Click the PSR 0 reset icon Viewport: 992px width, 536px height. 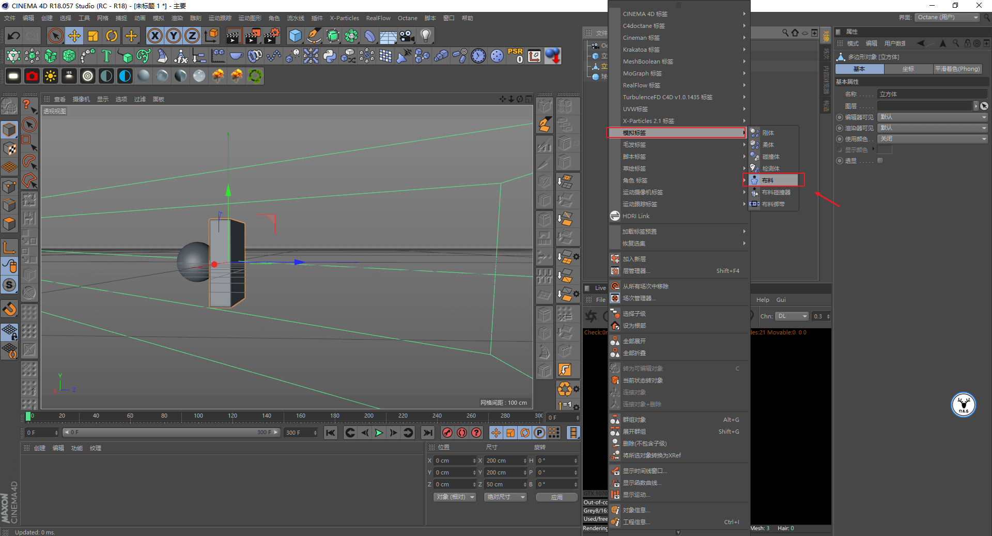point(516,56)
